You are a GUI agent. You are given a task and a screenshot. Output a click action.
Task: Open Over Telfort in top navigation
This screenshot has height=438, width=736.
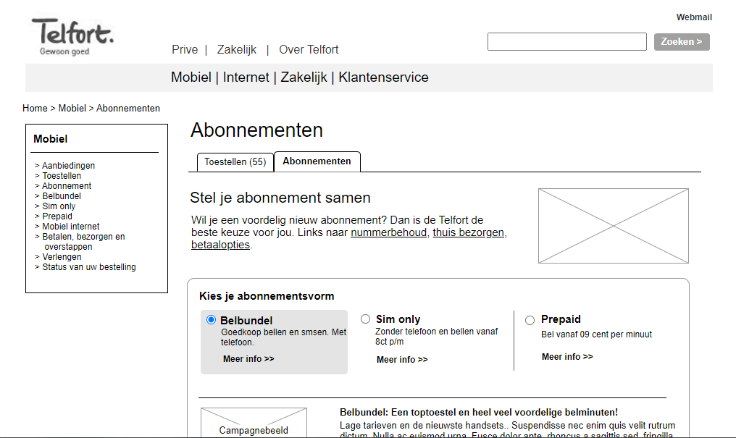[x=309, y=50]
